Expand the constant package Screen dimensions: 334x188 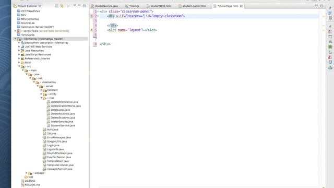41,90
